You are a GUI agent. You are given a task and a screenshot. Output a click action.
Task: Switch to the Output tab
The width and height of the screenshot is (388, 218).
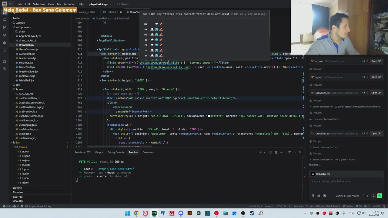coord(99,152)
